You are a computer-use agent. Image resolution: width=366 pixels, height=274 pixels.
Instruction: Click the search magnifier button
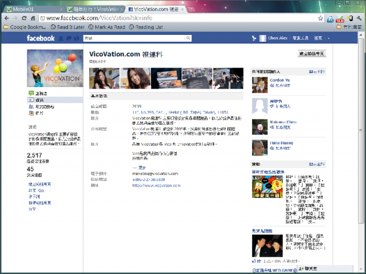(x=188, y=38)
